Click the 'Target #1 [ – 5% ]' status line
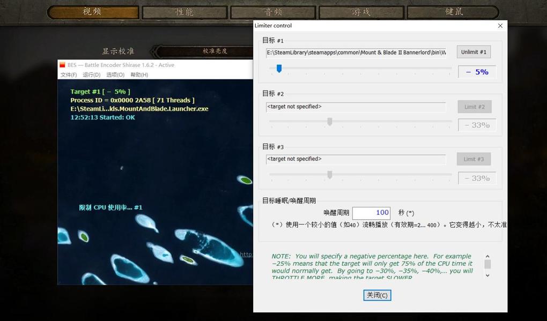547x321 pixels. [100, 92]
